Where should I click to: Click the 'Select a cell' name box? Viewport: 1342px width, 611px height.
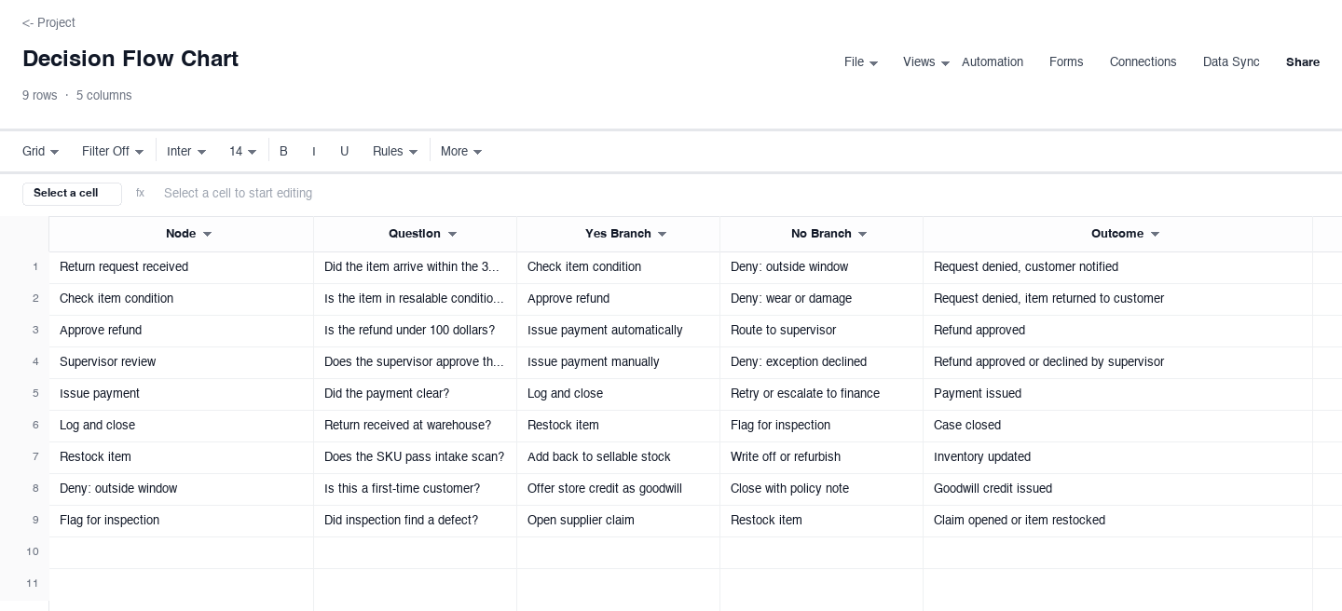(x=72, y=194)
